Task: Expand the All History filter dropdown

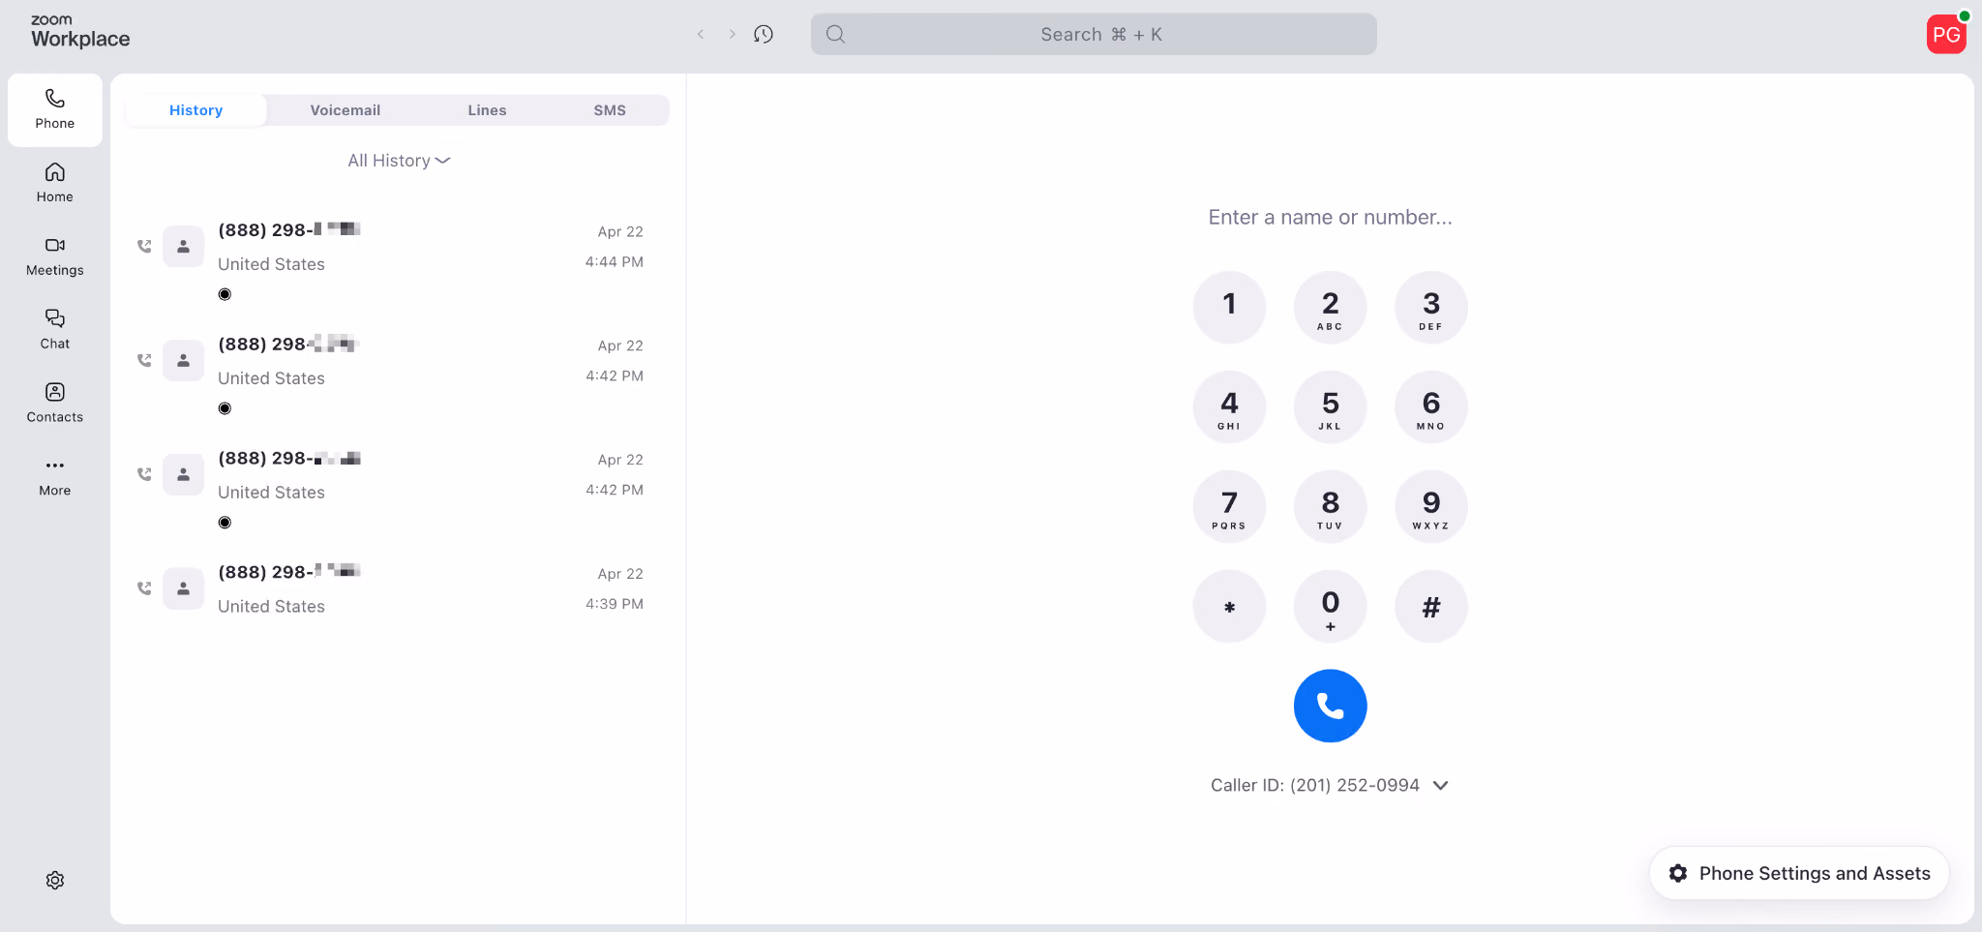Action: (x=399, y=161)
